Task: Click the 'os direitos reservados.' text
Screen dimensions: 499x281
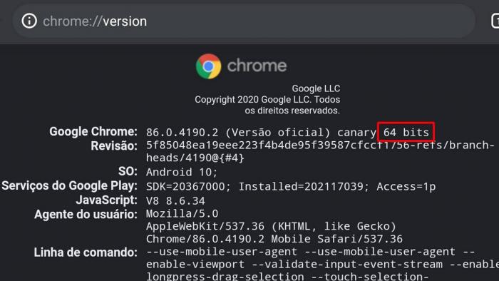Action: coord(292,111)
